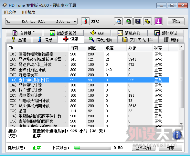
Task: Click the purple down-arrow minimize-to-tray icon
Action: 158,21
